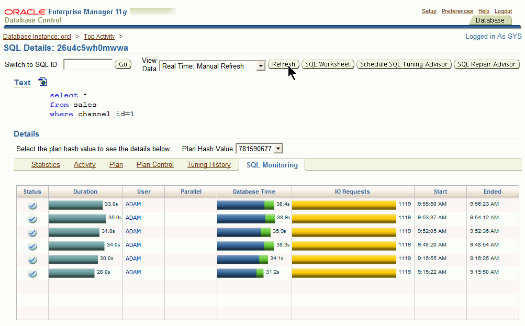Click status icon for the 33.0s execution row
This screenshot has width=525, height=326.
[32, 205]
